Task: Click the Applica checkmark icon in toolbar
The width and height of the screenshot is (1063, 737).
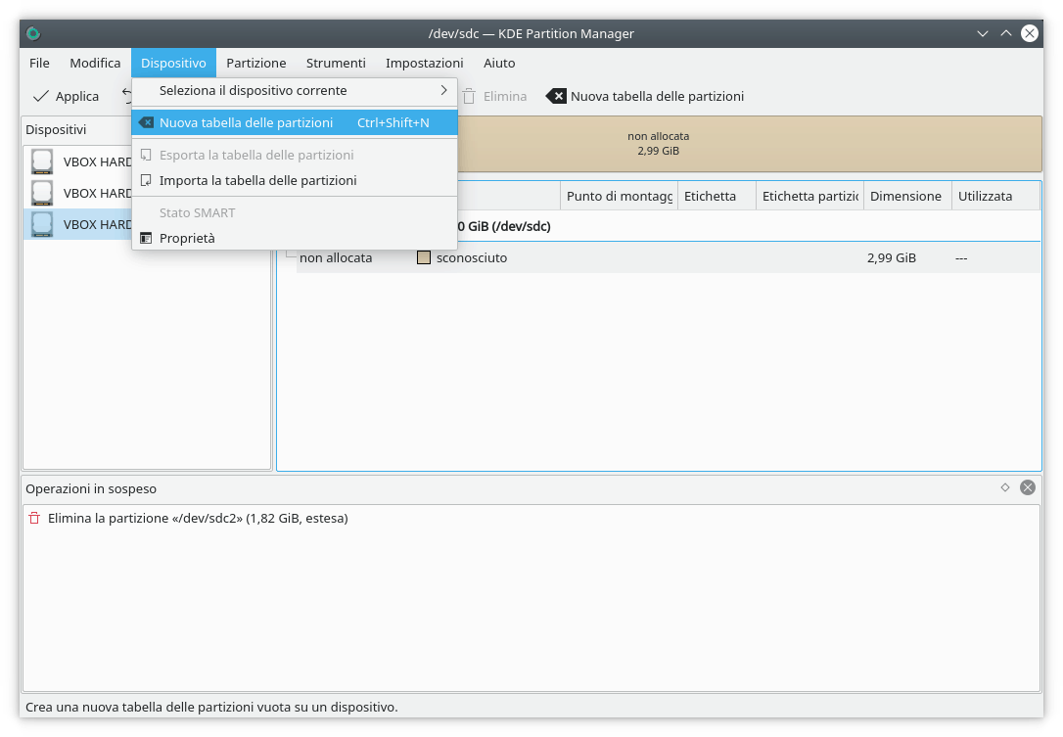Action: (41, 96)
